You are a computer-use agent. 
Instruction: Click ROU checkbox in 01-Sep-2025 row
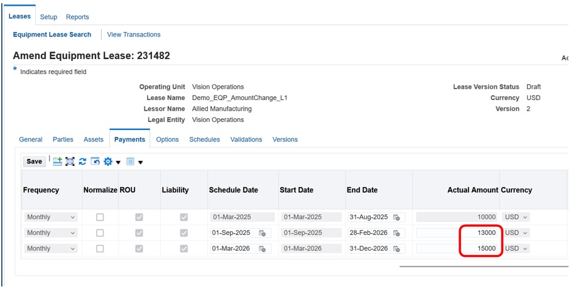pos(139,233)
